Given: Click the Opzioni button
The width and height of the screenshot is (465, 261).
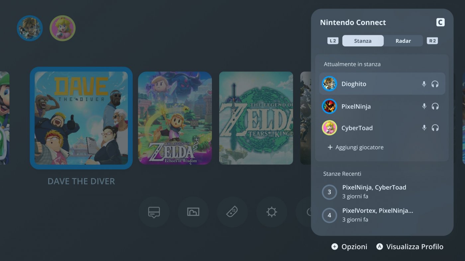Looking at the screenshot, I should (349, 247).
